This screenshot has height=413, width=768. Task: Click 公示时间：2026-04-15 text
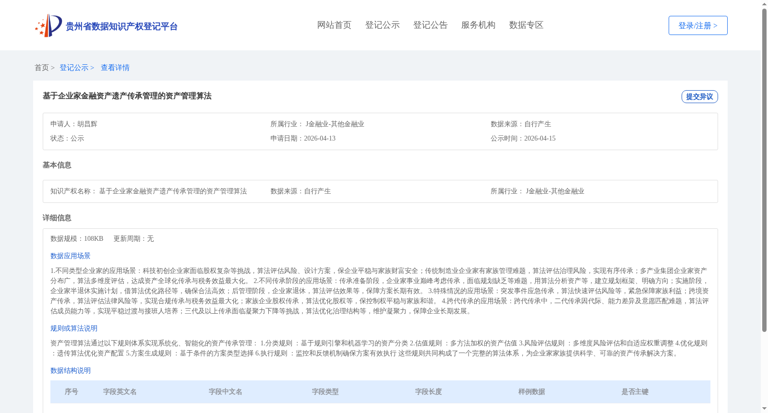[x=523, y=138]
